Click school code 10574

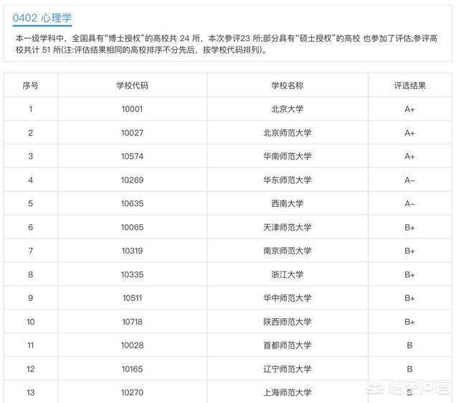click(132, 157)
